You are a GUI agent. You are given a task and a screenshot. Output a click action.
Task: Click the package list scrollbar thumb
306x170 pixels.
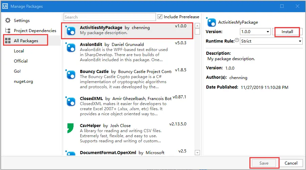click(197, 31)
